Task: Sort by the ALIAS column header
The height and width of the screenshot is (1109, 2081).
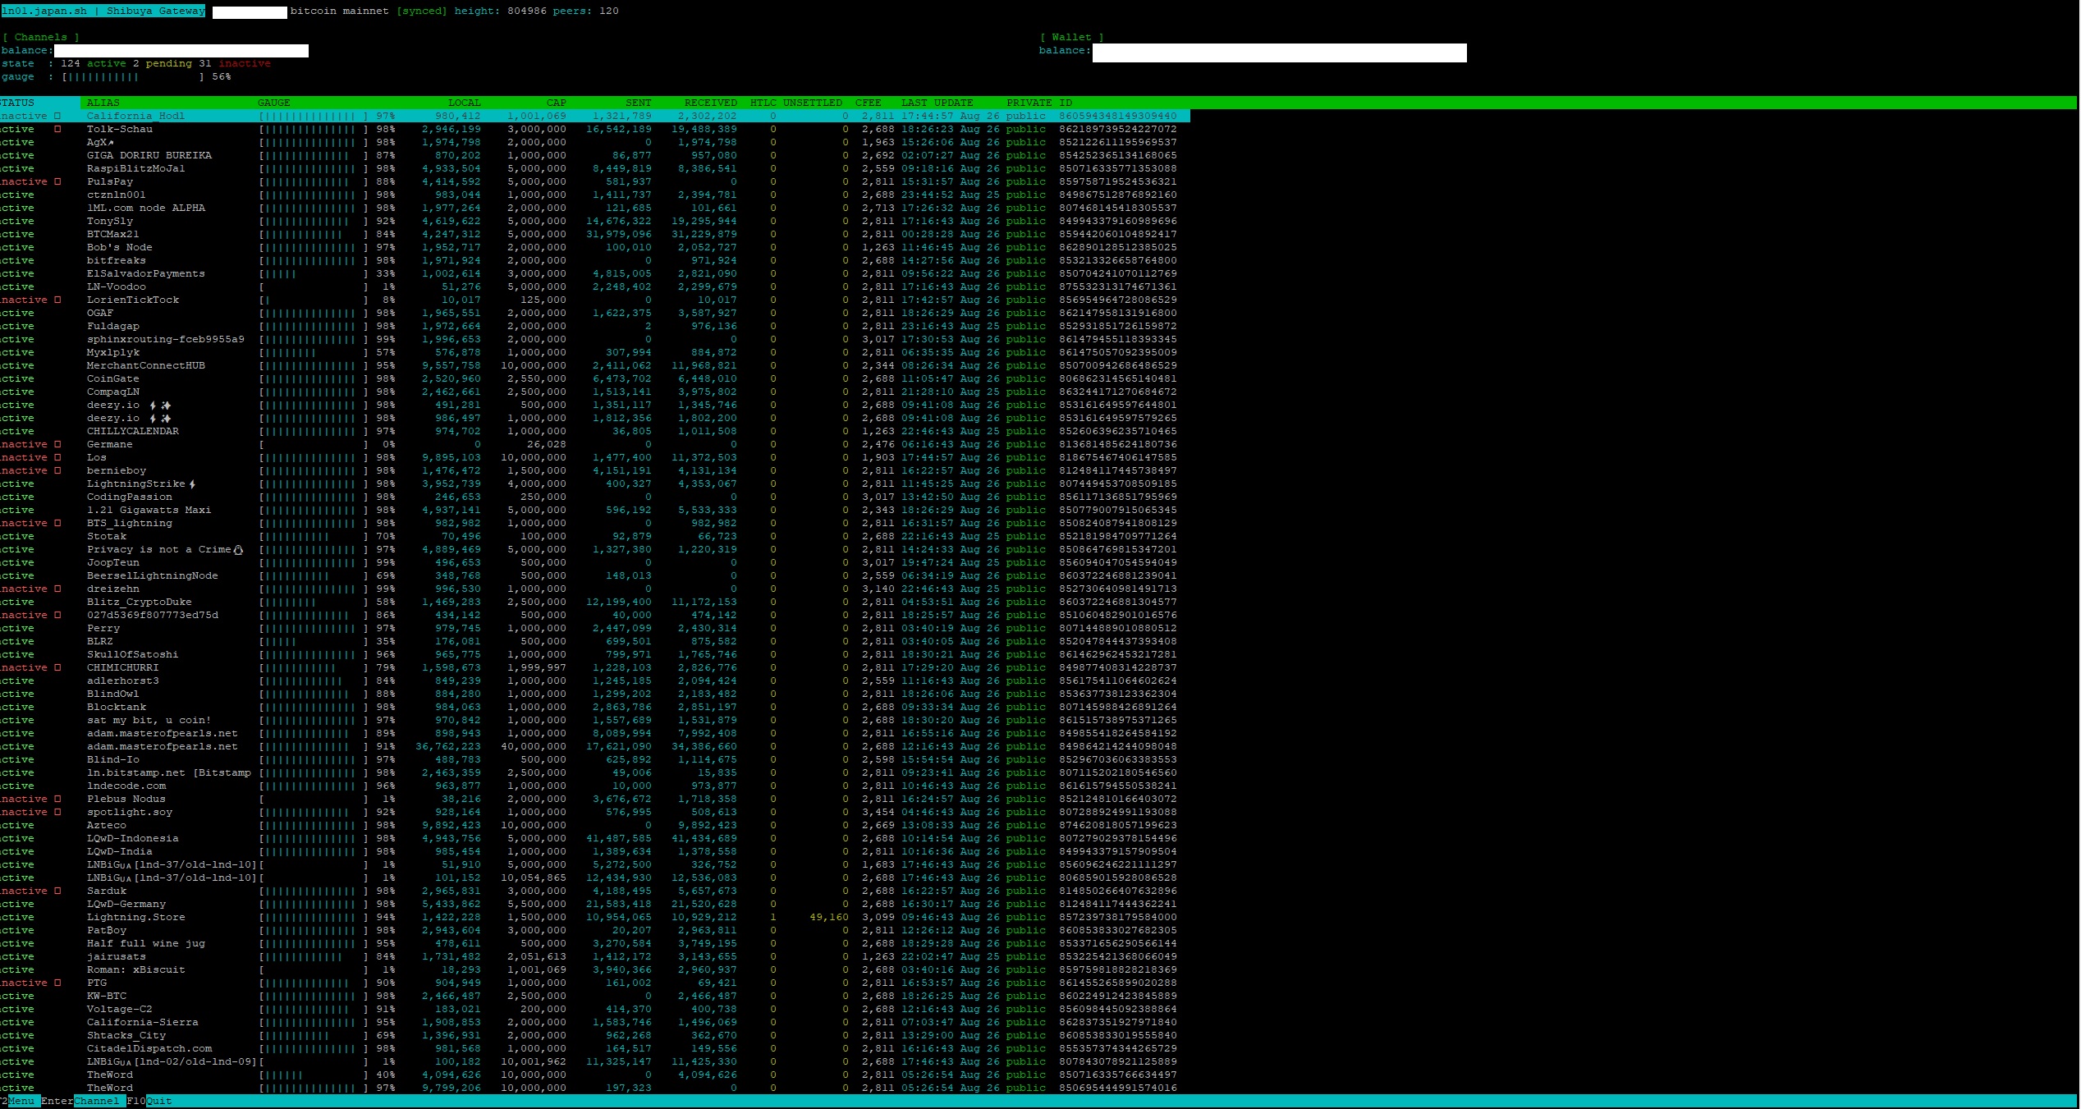Action: tap(103, 103)
